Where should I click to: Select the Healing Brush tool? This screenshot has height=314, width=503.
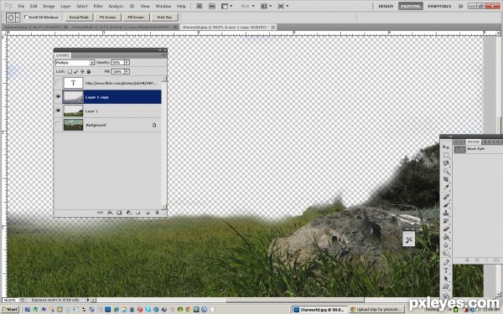pyautogui.click(x=446, y=197)
